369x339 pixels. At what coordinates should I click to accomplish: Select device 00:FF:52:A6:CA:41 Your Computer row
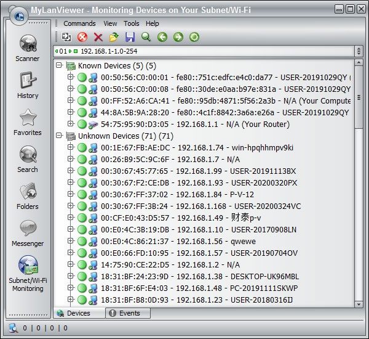pos(226,101)
